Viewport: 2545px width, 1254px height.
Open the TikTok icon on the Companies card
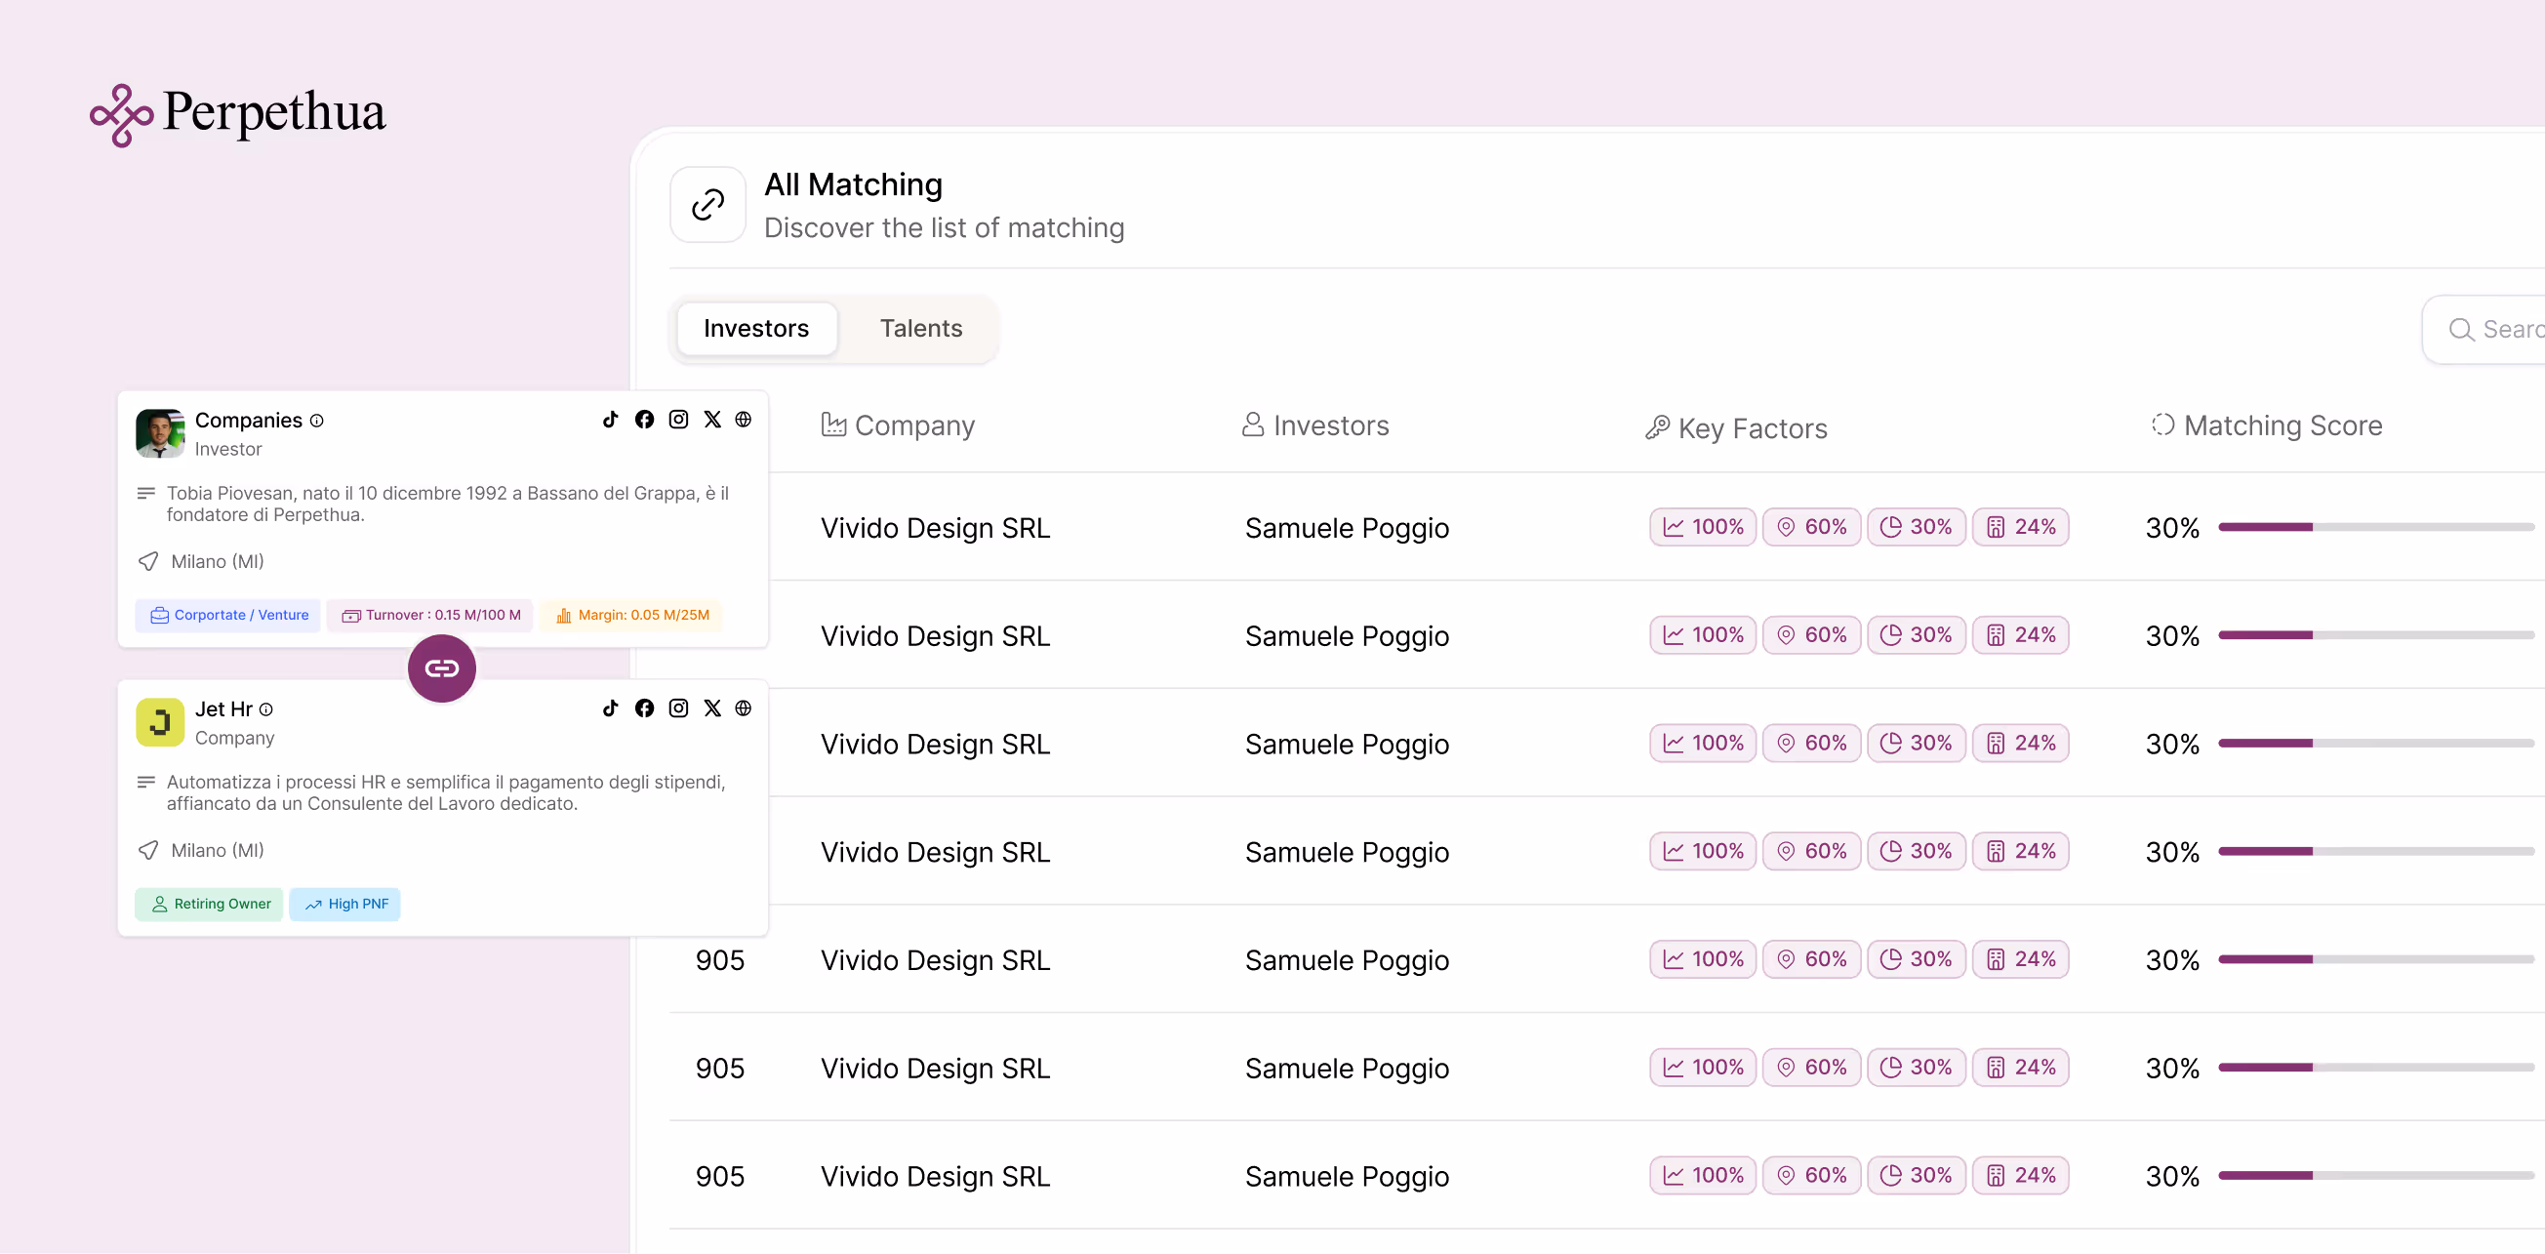pos(611,419)
